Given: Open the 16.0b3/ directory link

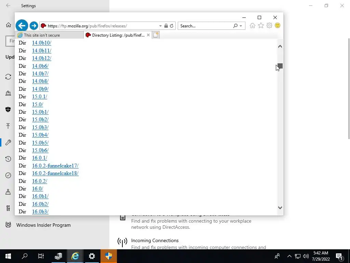Looking at the screenshot, I should pos(40,212).
